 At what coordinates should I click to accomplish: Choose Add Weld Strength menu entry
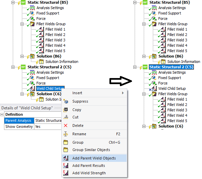[x=89, y=173]
